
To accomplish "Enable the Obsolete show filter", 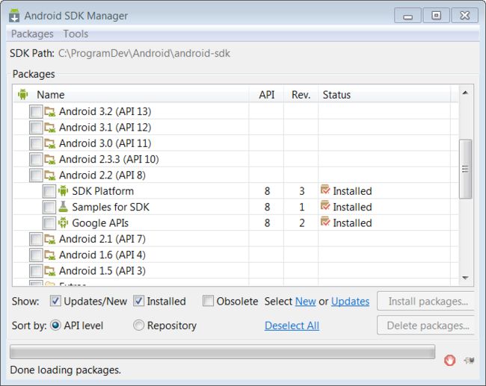I will coord(208,301).
